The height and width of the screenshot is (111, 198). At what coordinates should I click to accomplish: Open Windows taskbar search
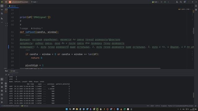70,109
